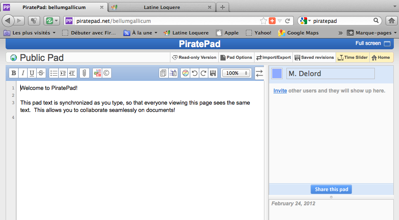Image resolution: width=399 pixels, height=220 pixels.
Task: Close the Latine Loquere tab
Action: tap(210, 7)
